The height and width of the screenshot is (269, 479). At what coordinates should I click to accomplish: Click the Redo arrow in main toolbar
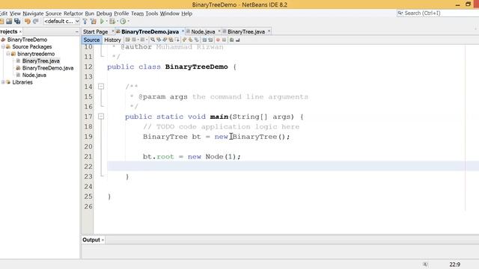point(36,22)
